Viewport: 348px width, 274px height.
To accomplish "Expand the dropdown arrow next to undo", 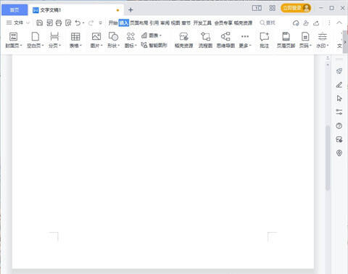I will [83, 23].
